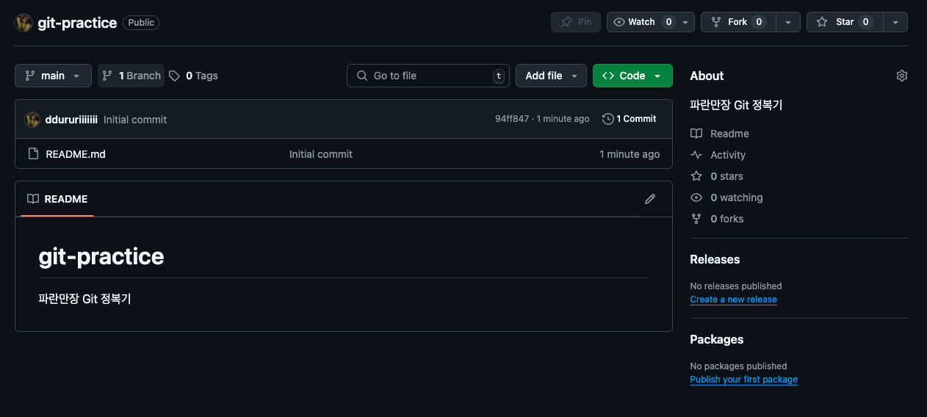Open the 1 Commit history link
The width and height of the screenshot is (927, 417).
pyautogui.click(x=630, y=119)
